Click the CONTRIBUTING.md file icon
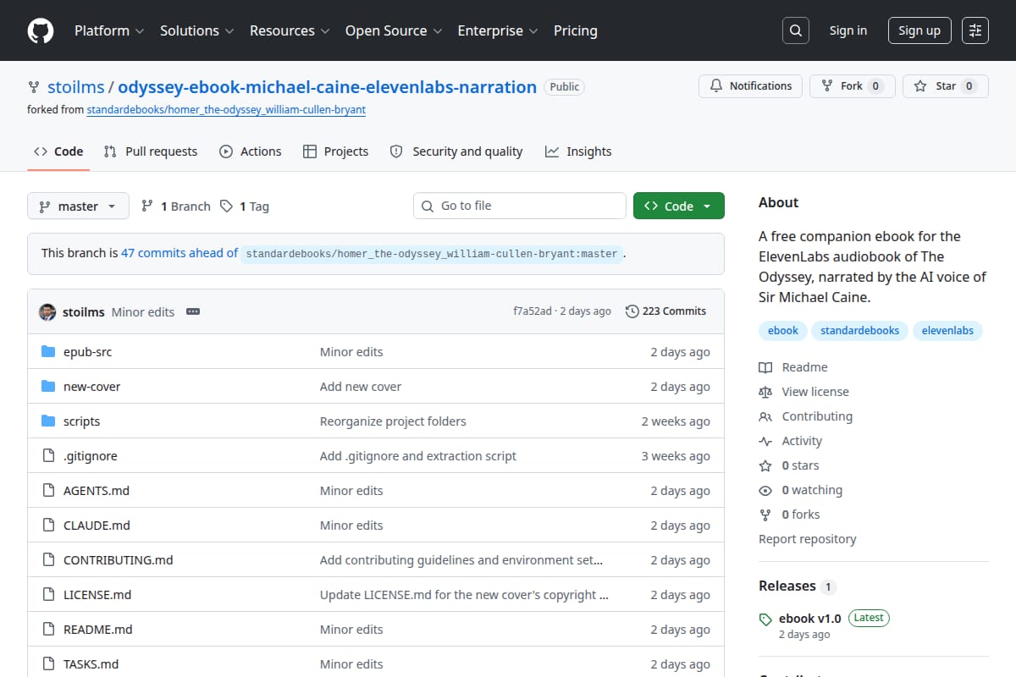The width and height of the screenshot is (1016, 677). (x=48, y=560)
